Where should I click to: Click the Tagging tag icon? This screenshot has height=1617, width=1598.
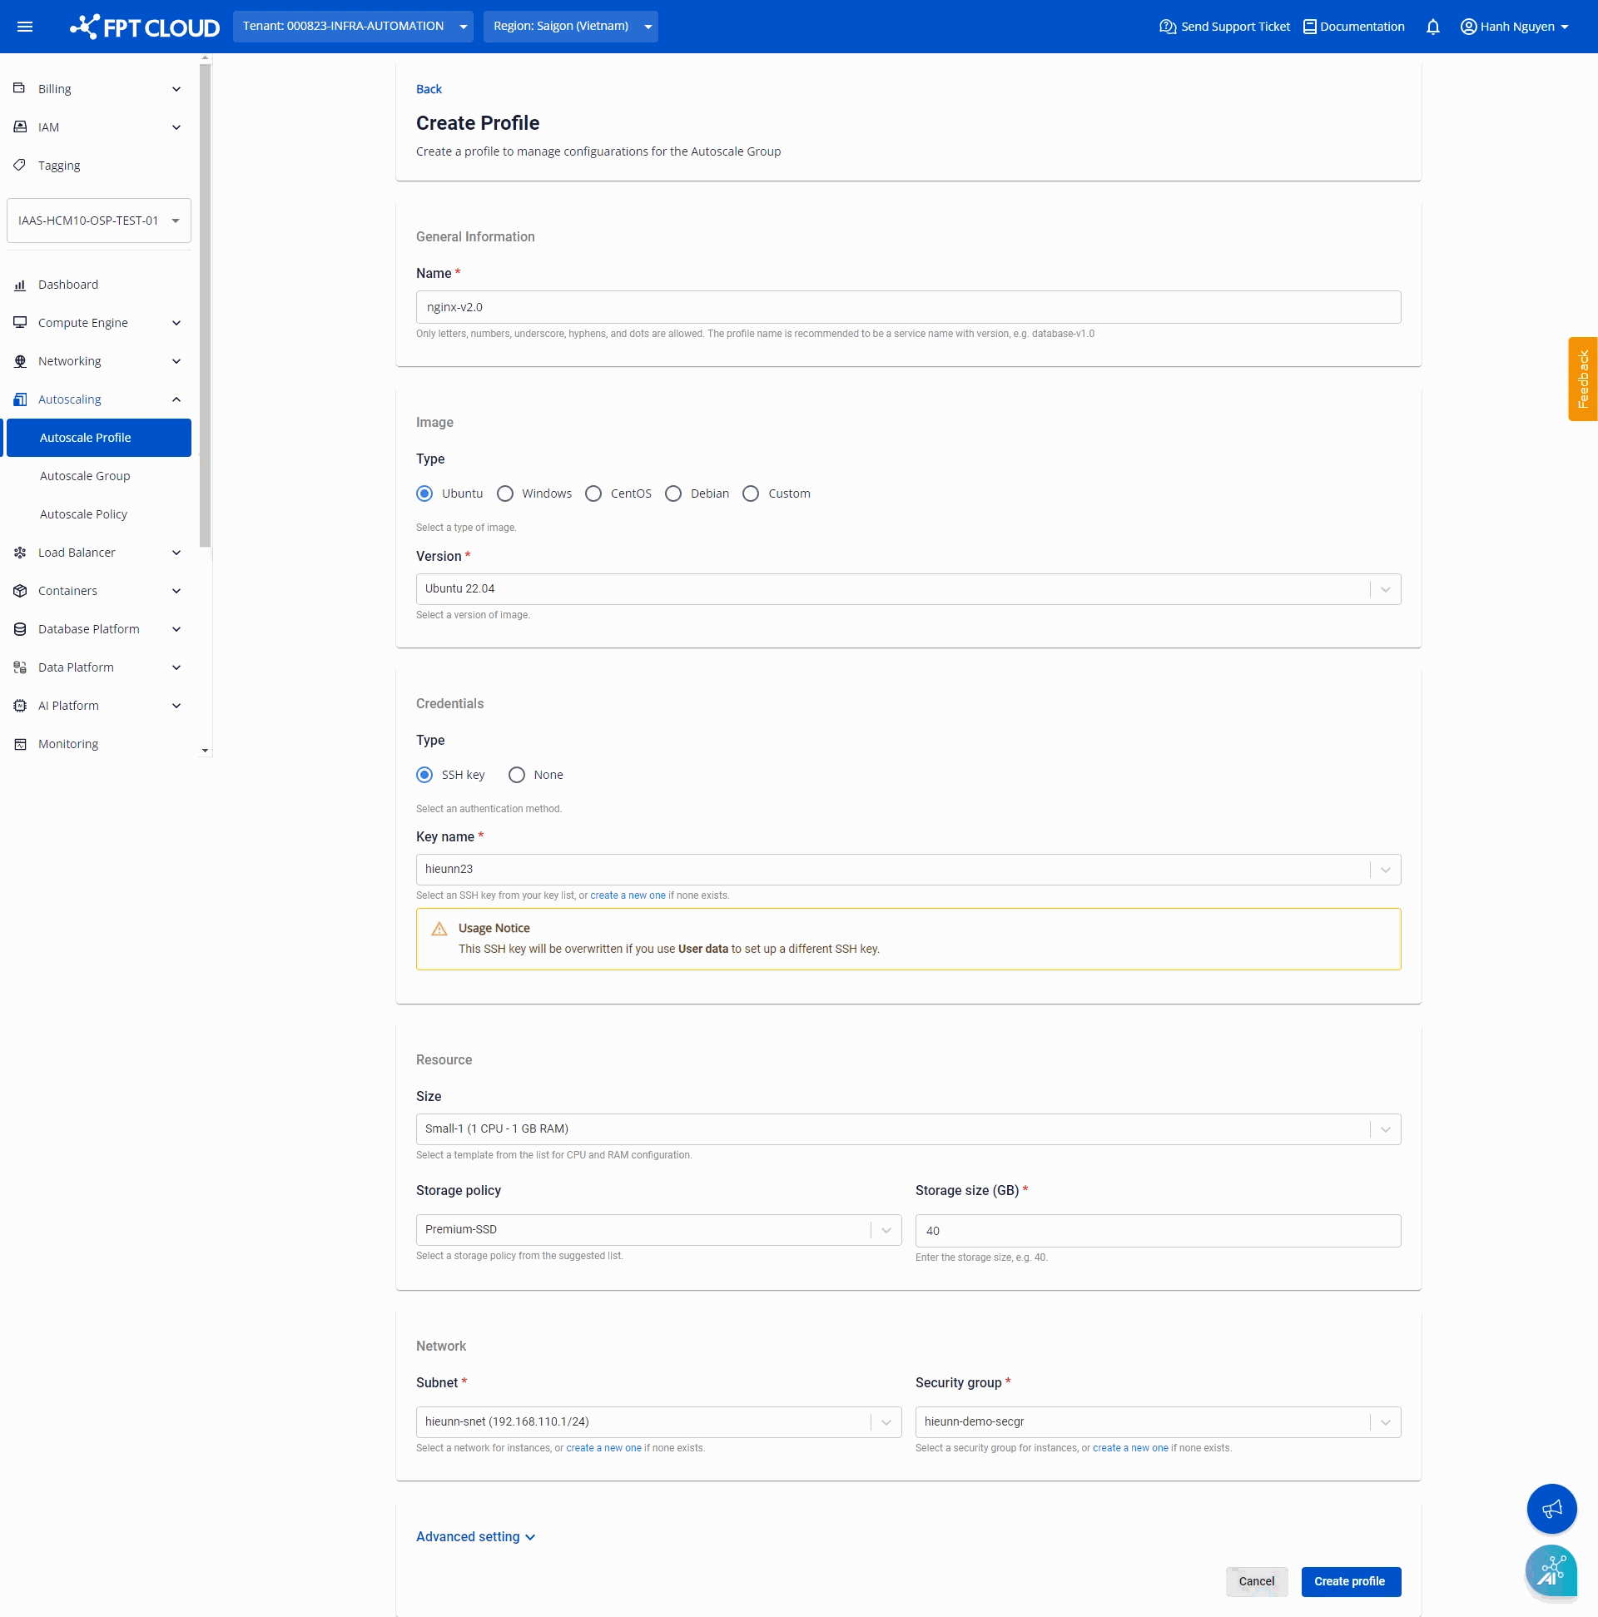pyautogui.click(x=19, y=166)
